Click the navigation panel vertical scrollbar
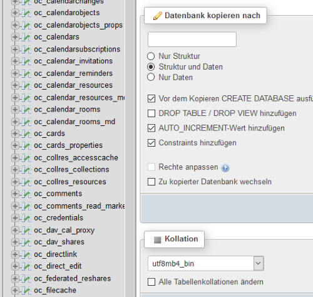 click(x=130, y=148)
